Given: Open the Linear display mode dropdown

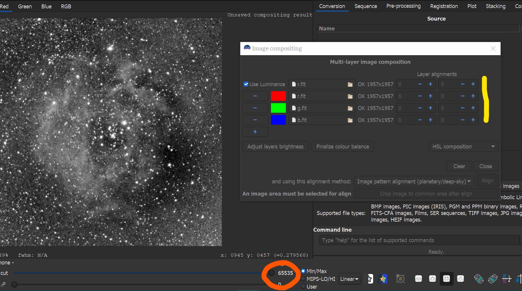Looking at the screenshot, I should (x=349, y=279).
